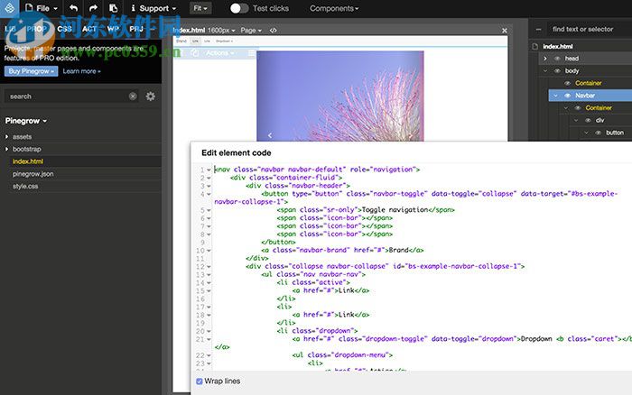632x395 pixels.
Task: Select style.css in project files
Action: click(25, 187)
